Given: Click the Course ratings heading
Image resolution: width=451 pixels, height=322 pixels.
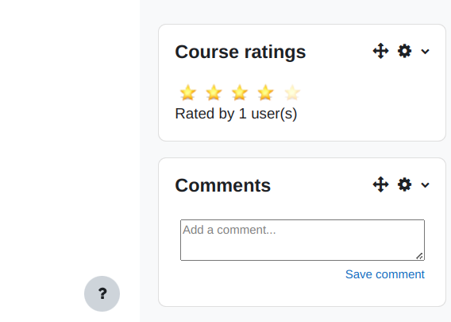Looking at the screenshot, I should coord(240,52).
